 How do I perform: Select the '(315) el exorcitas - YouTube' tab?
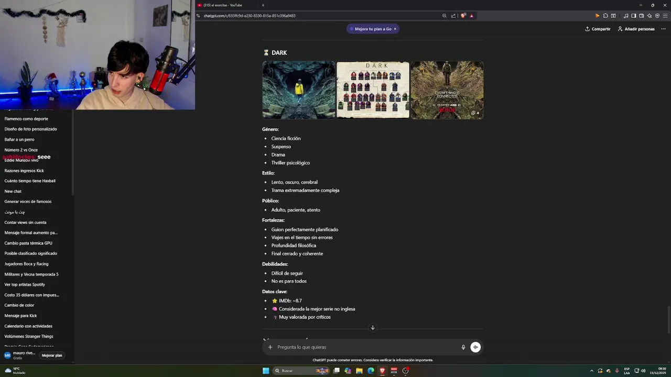click(x=223, y=5)
